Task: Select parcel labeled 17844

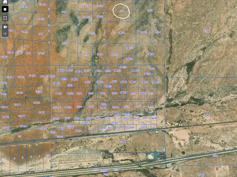Action: (21, 116)
